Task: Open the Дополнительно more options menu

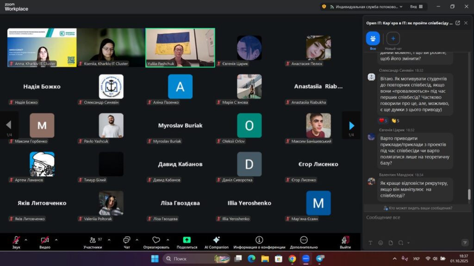Action: (x=304, y=240)
